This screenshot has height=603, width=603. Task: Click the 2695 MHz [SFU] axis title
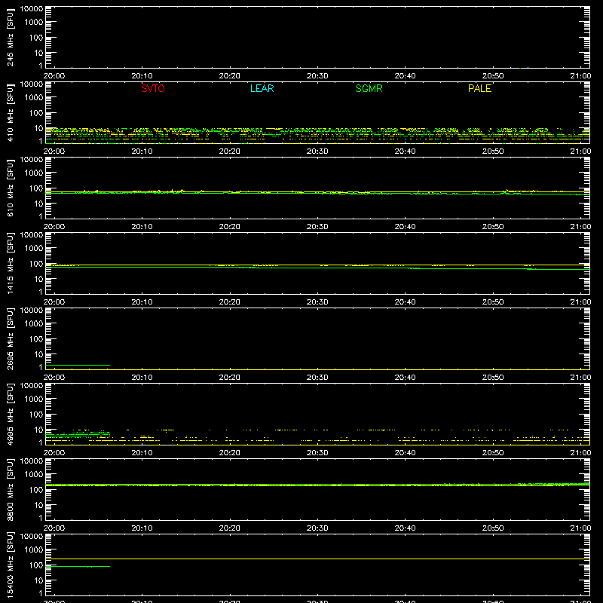click(x=10, y=338)
